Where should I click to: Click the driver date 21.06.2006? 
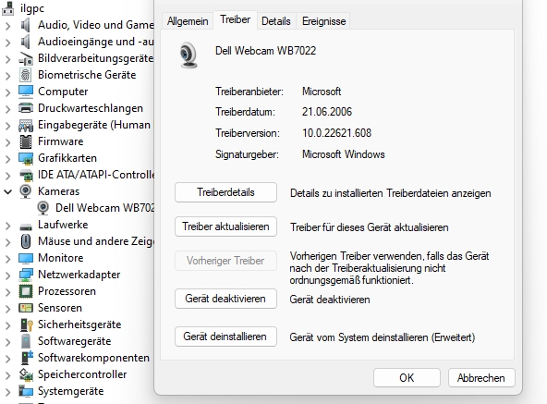tap(327, 112)
